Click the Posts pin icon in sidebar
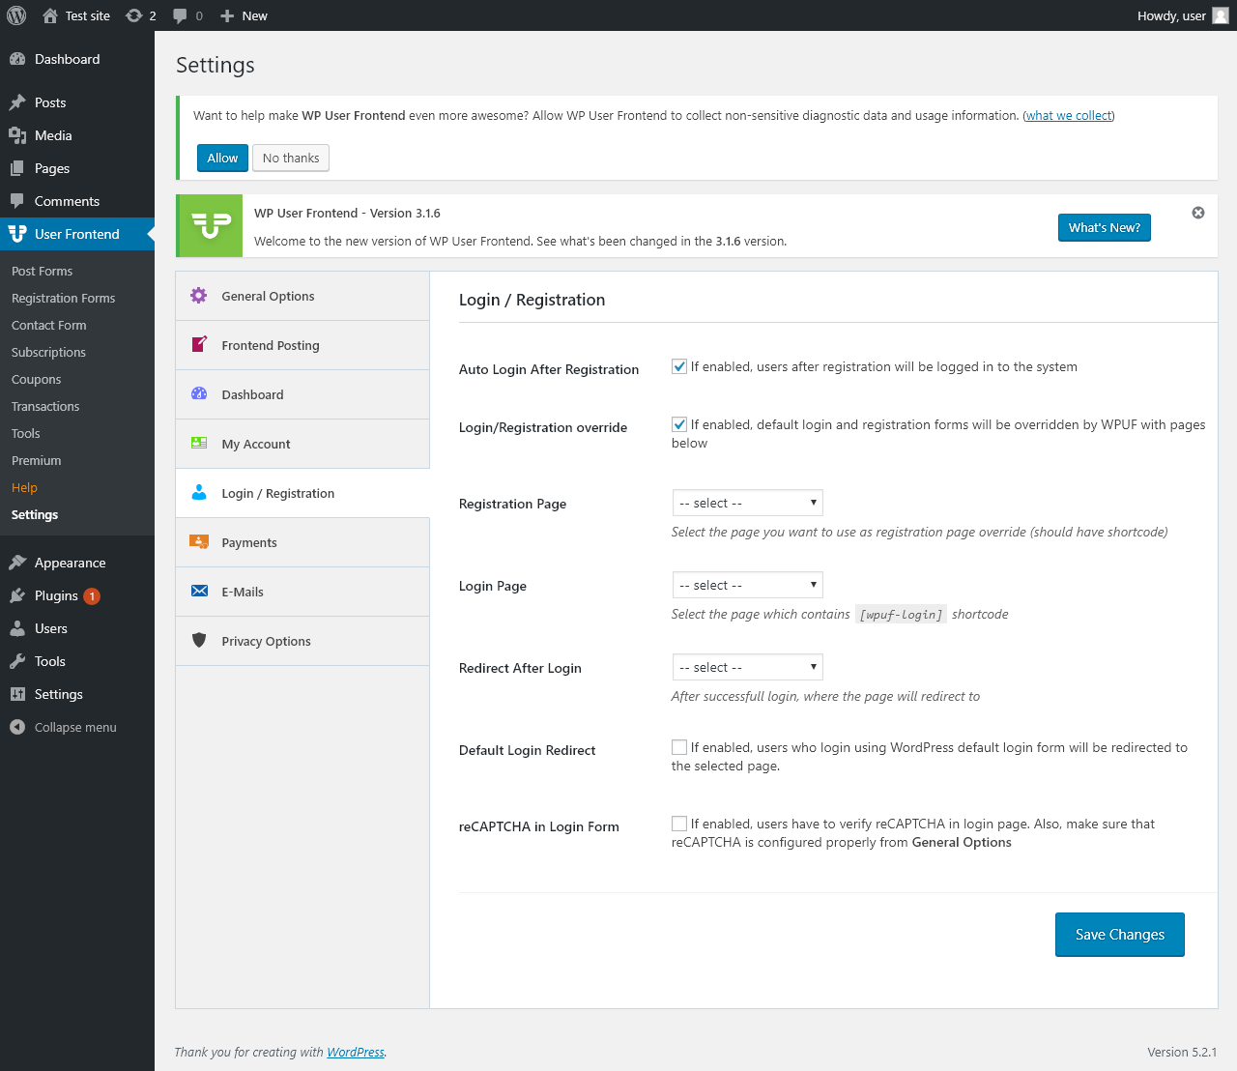 coord(17,102)
